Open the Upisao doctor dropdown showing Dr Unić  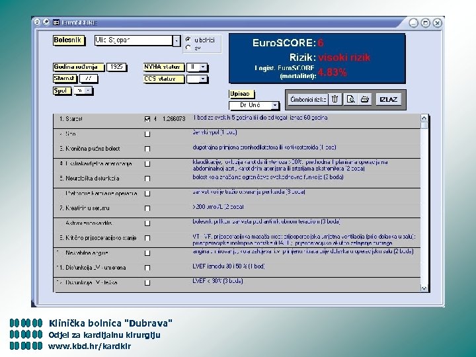tap(275, 105)
